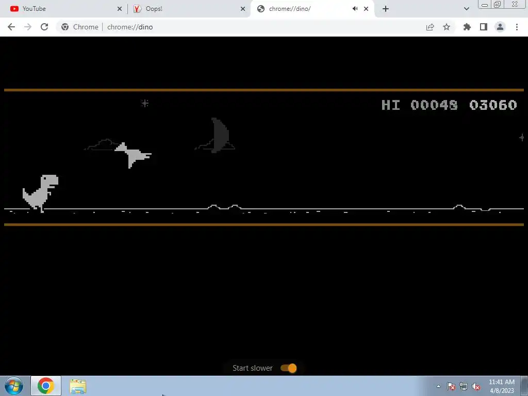
Task: Click the Chrome taskbar icon
Action: 46,386
